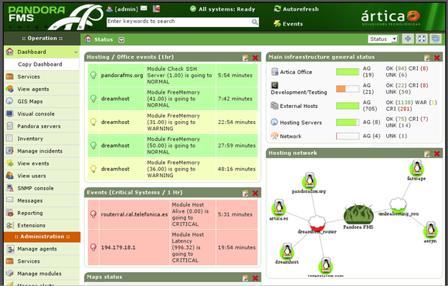Click the All systems: Ready status icon

193,9
